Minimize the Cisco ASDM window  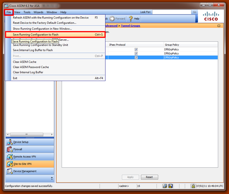tap(204, 5)
